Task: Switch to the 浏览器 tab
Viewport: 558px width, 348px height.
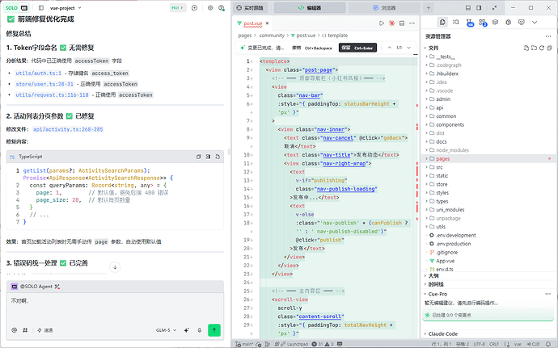Action: [384, 7]
